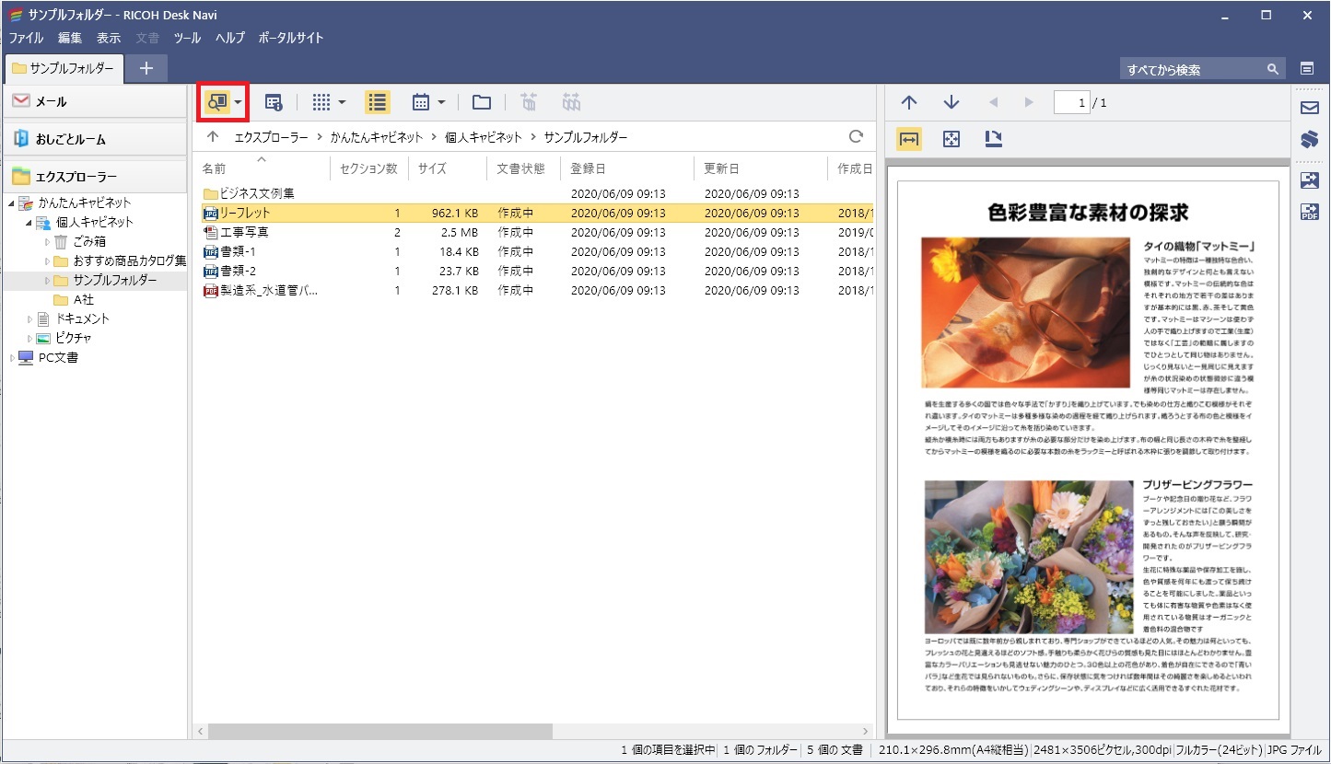Image resolution: width=1331 pixels, height=764 pixels.
Task: Open the calendar view dropdown arrow
Action: point(441,102)
